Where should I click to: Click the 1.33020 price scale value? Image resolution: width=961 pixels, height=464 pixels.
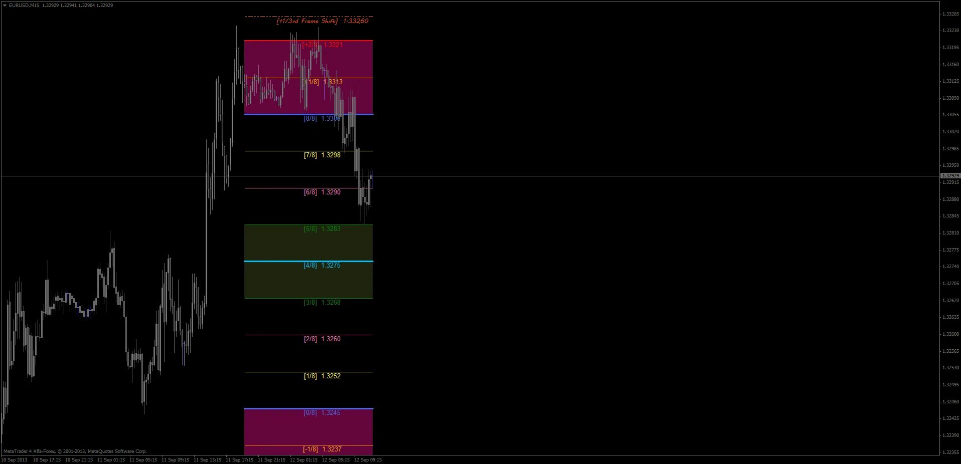pyautogui.click(x=950, y=132)
